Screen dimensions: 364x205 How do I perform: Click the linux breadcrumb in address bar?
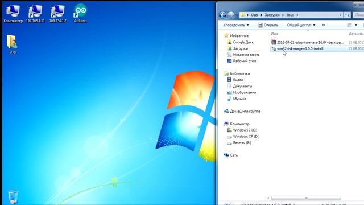[x=290, y=15]
